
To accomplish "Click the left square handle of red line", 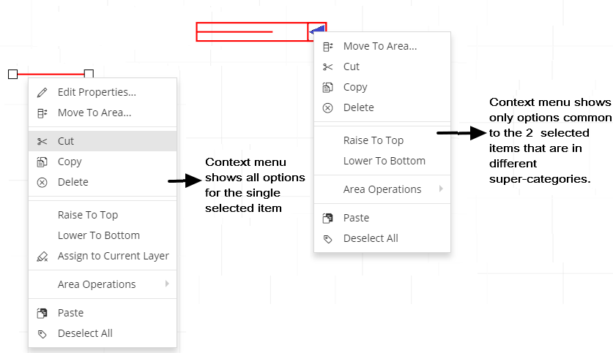I will (x=13, y=74).
